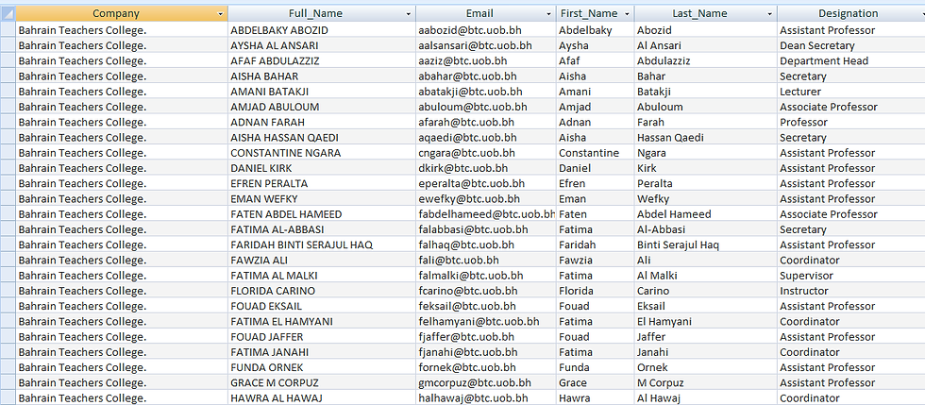Click the email fabdelhameed@btc.uob.bh

point(486,214)
